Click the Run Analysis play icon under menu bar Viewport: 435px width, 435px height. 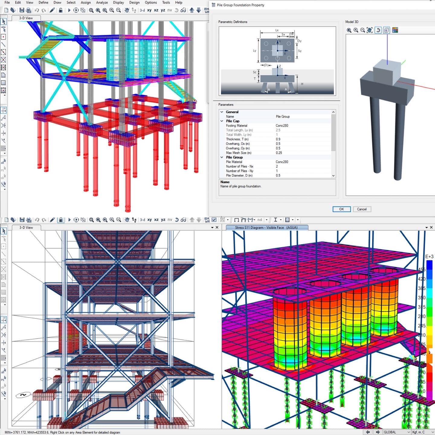point(69,10)
